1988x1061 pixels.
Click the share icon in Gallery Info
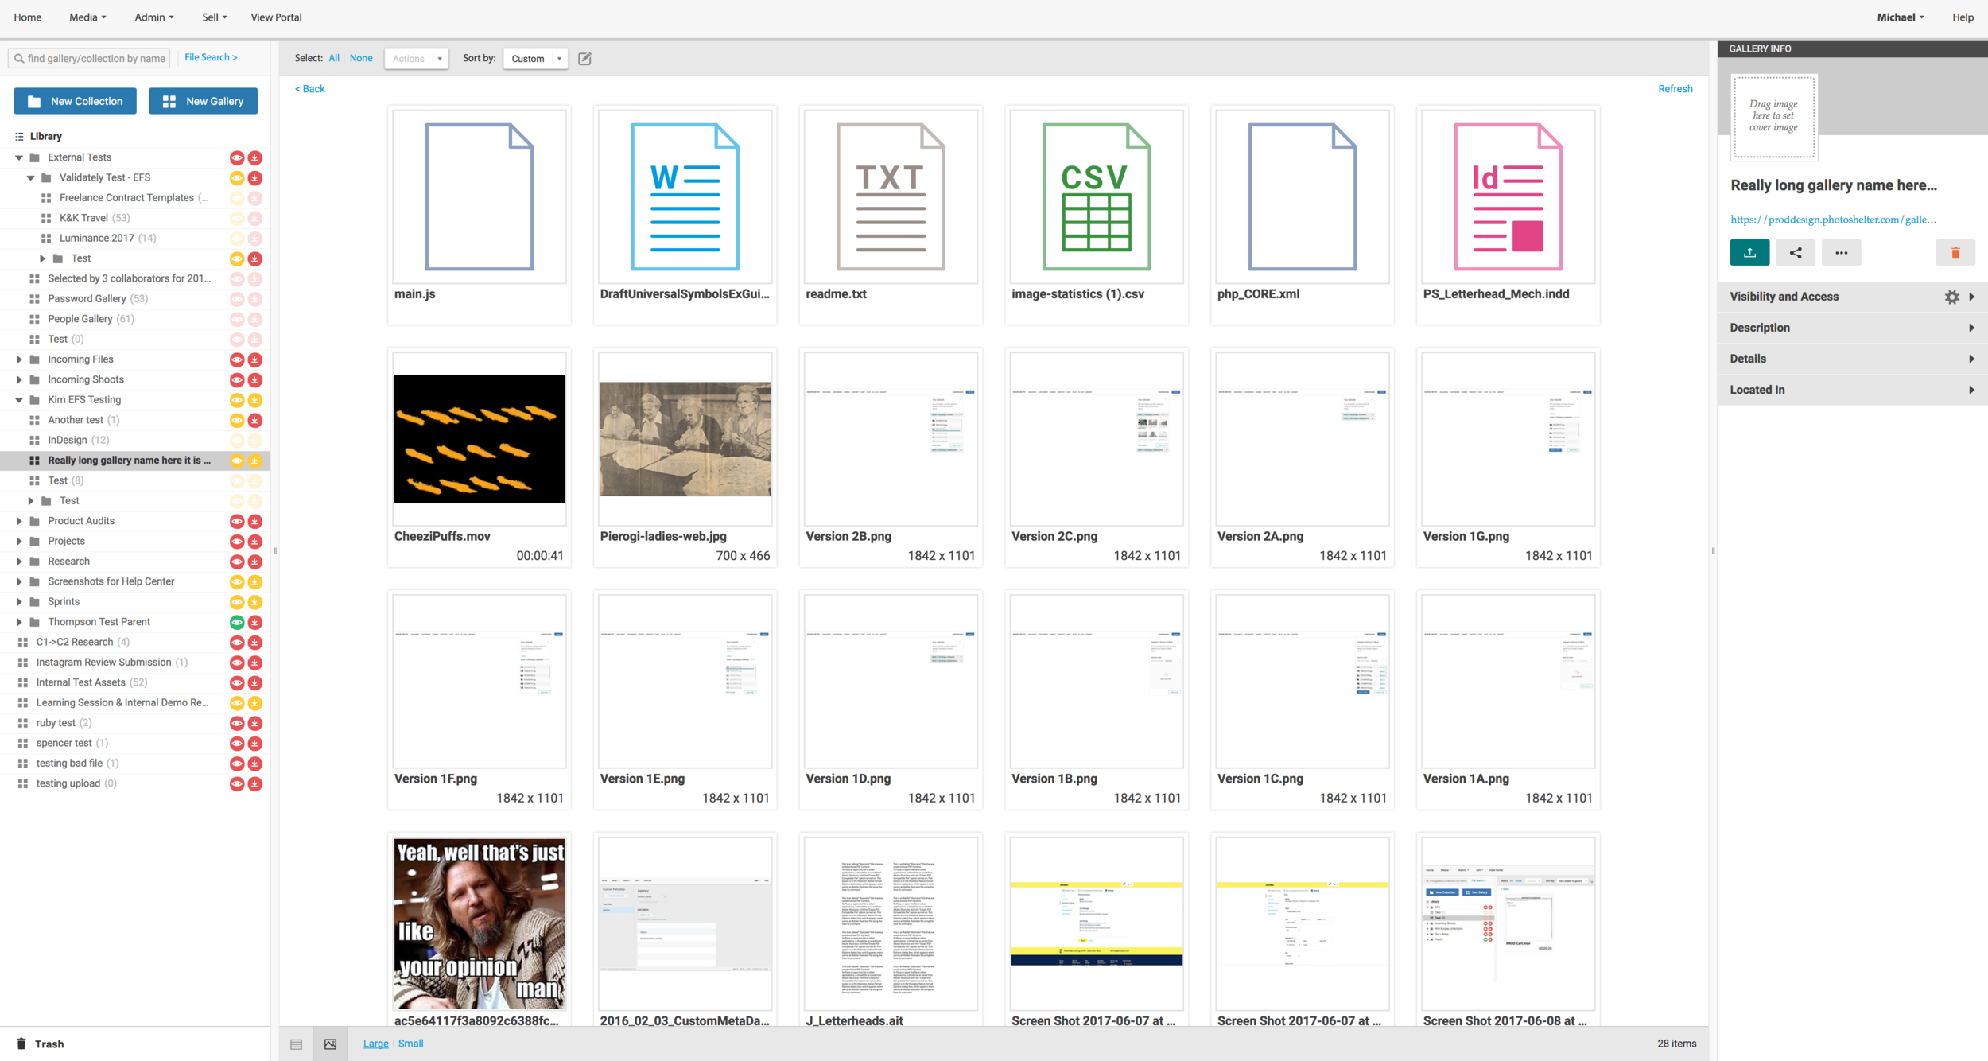tap(1796, 253)
